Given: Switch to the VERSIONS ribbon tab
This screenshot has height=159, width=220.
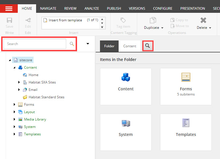Looking at the screenshot, I should point(137,9).
